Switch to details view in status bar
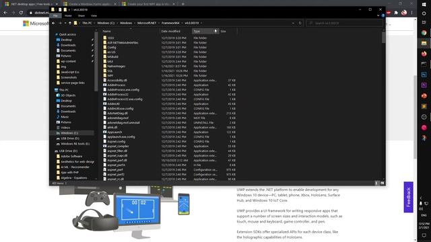The width and height of the screenshot is (431, 242). point(377,183)
